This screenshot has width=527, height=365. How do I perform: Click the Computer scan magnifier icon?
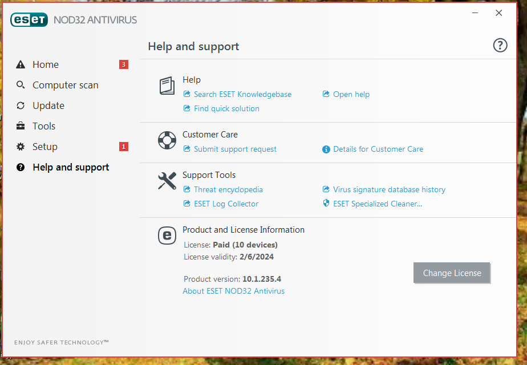(x=21, y=85)
